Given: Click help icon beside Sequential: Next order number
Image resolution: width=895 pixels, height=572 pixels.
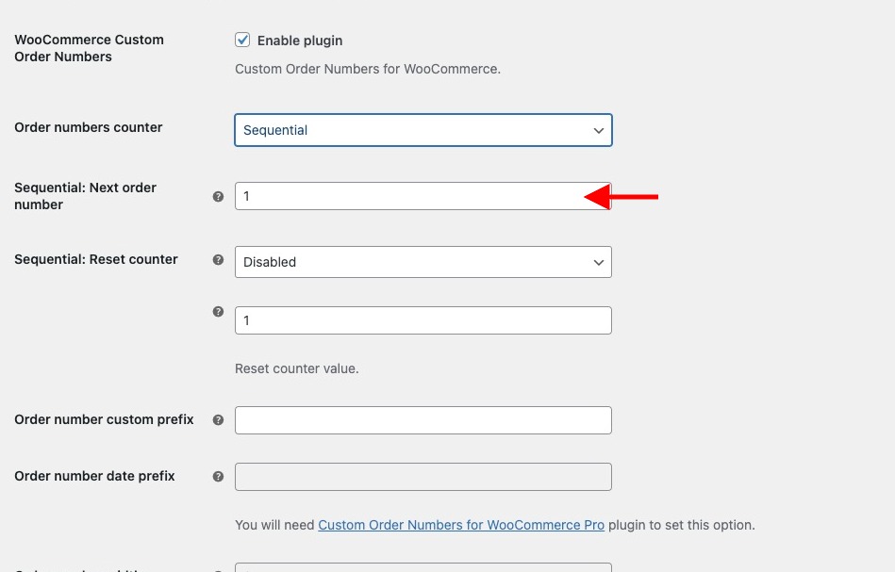Looking at the screenshot, I should point(218,197).
